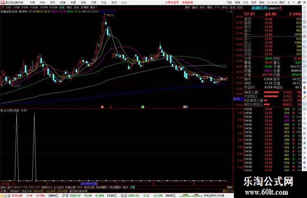This screenshot has width=307, height=198.
Task: Open the 发现 menu
Action: click(83, 3)
